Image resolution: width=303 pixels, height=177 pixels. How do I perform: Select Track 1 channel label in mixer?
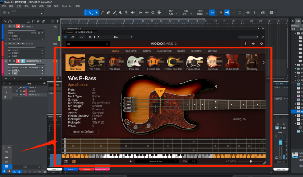(x=71, y=169)
